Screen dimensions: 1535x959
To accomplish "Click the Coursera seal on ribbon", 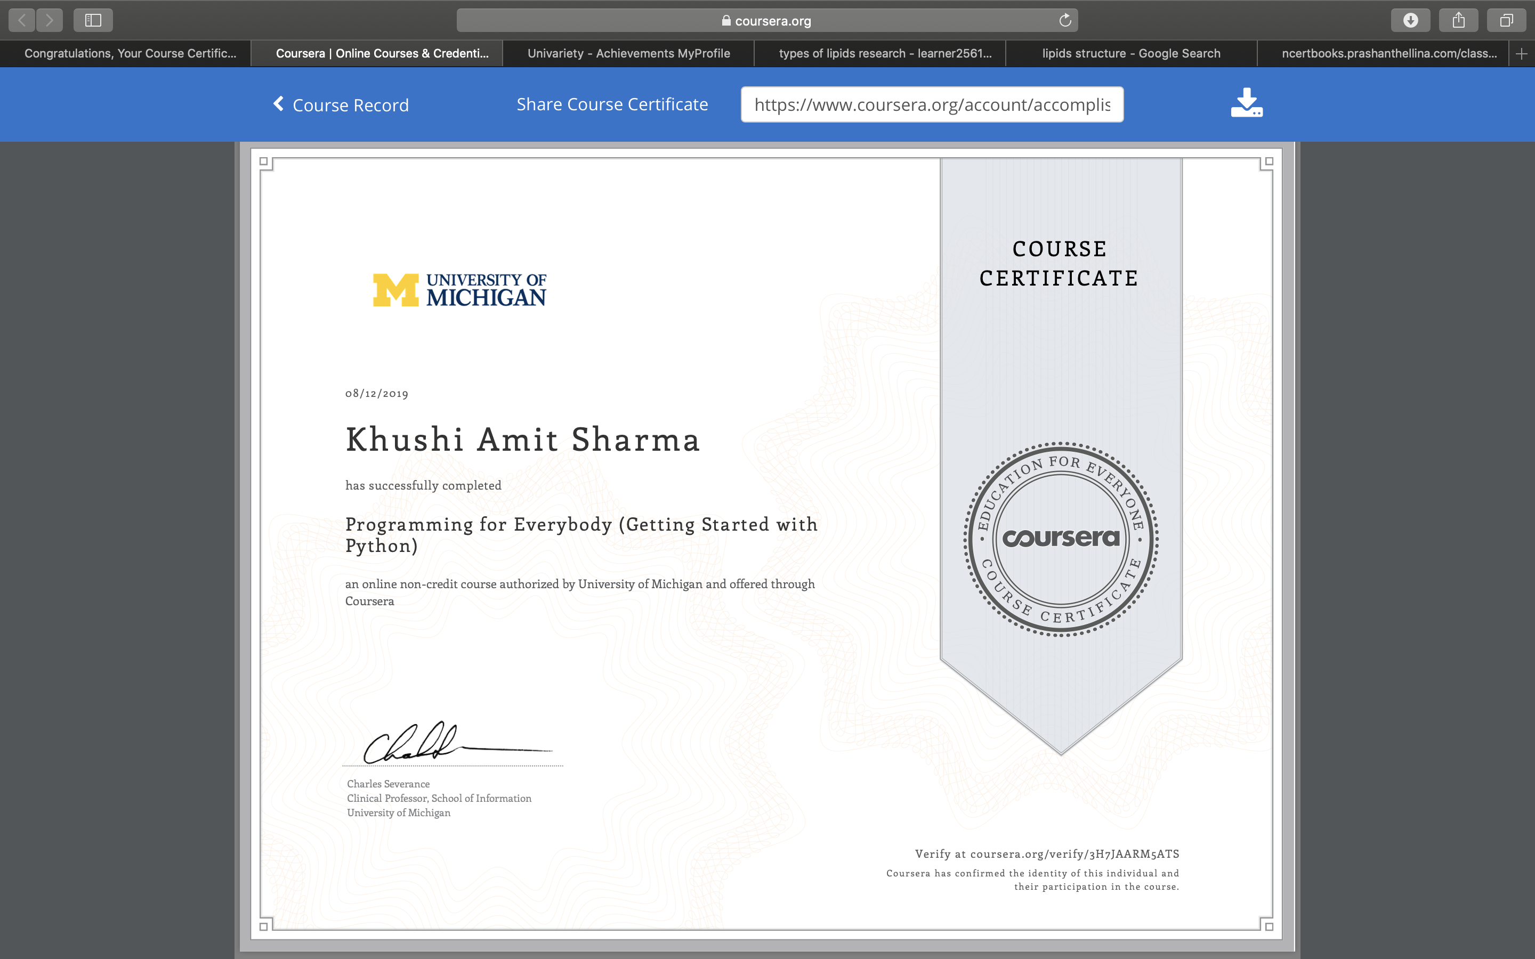I will pos(1061,539).
